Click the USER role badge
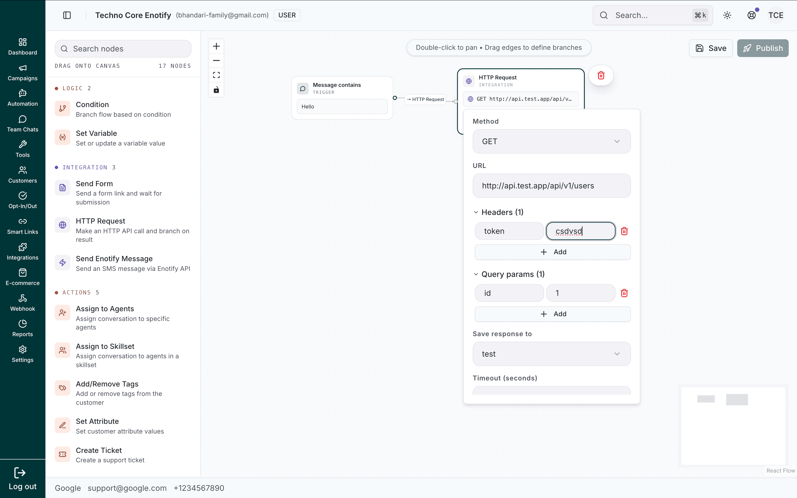This screenshot has height=498, width=797. click(287, 15)
